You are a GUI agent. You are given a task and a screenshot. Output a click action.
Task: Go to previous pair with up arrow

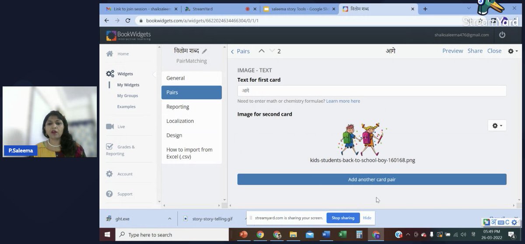[262, 51]
